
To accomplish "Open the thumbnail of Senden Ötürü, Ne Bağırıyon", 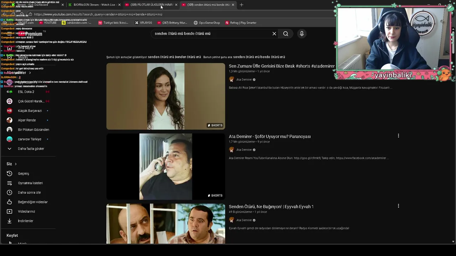I will point(166,224).
